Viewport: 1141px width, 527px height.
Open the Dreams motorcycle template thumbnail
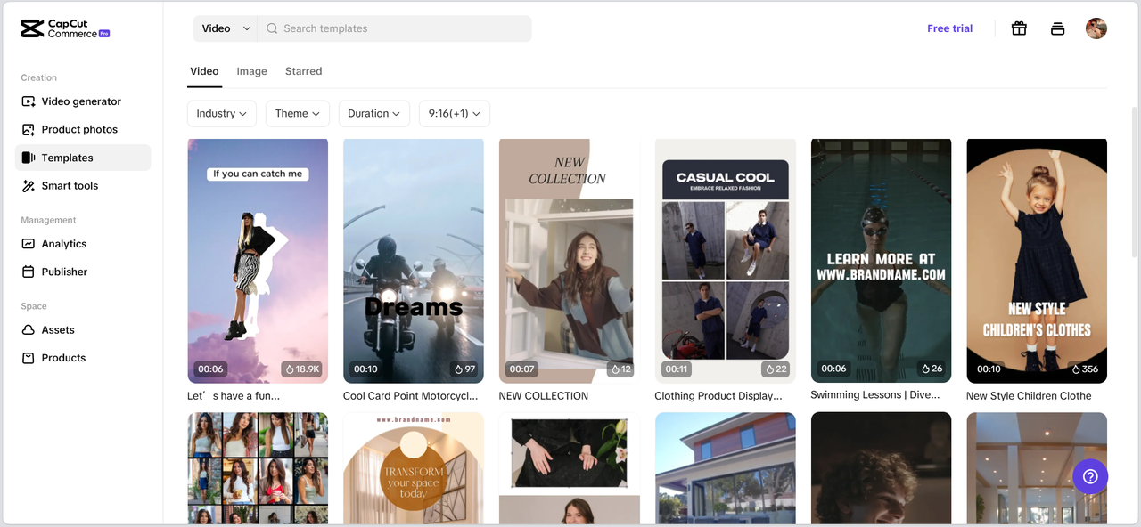point(414,261)
